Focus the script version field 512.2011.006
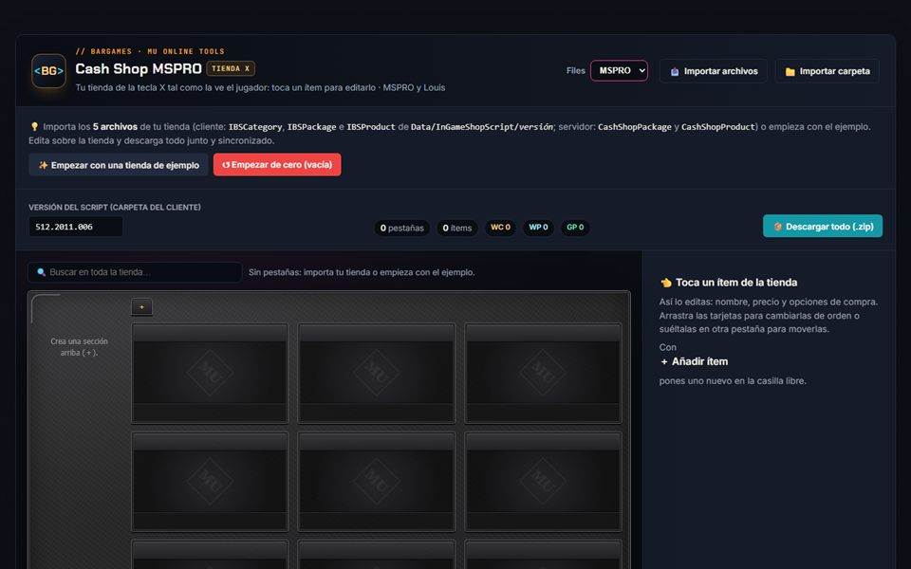This screenshot has height=569, width=911. point(76,227)
